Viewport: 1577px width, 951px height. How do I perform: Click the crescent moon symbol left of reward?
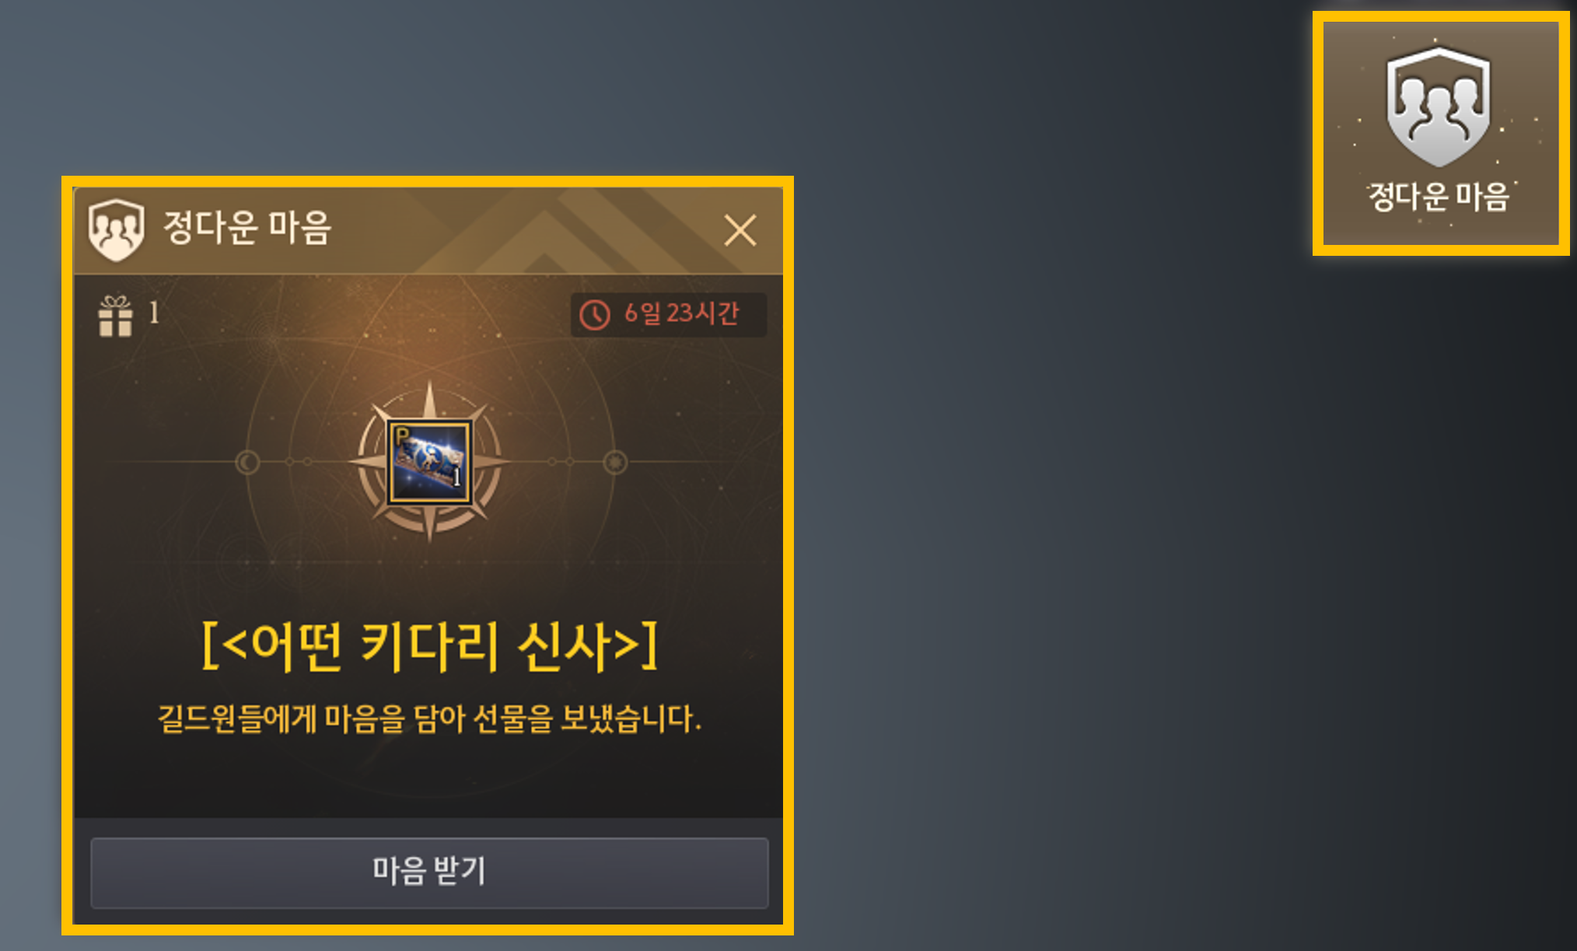coord(247,463)
